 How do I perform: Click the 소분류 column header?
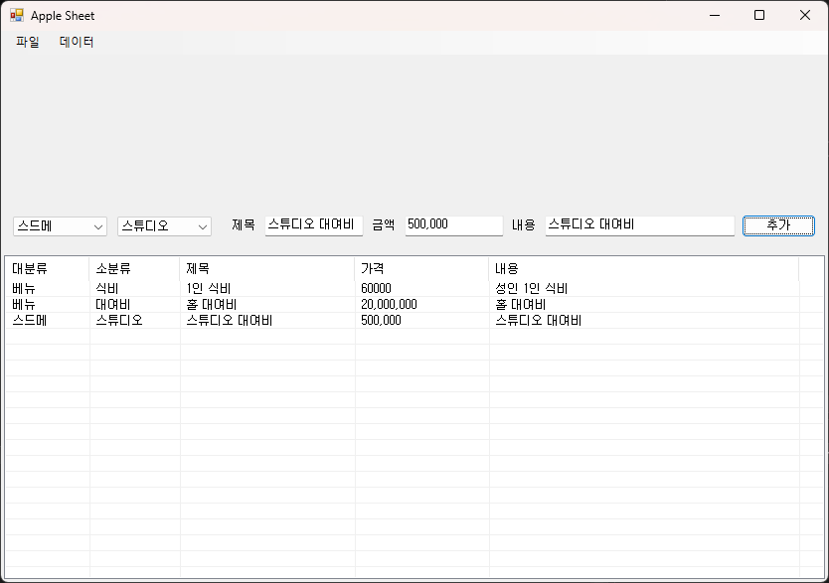134,269
